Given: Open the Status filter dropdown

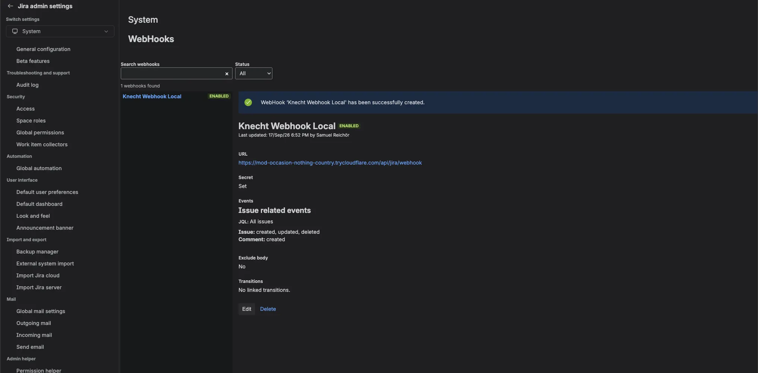Looking at the screenshot, I should (x=253, y=73).
